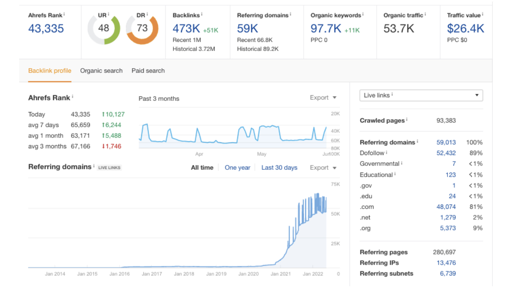
Task: Open the 473K backlinks count link
Action: click(x=186, y=28)
